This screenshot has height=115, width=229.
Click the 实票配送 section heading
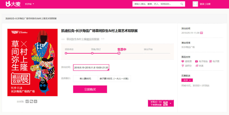(186, 76)
